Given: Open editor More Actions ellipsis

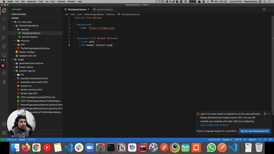Looking at the screenshot, I should point(269,9).
